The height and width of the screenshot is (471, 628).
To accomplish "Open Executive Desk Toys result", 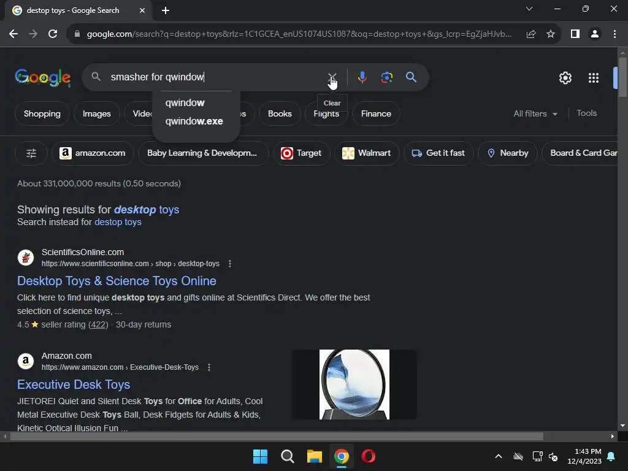I will tap(74, 385).
